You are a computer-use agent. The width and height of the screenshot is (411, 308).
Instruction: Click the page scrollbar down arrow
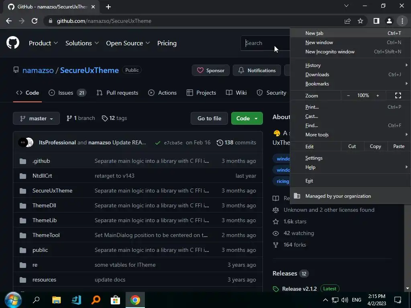(x=407, y=288)
